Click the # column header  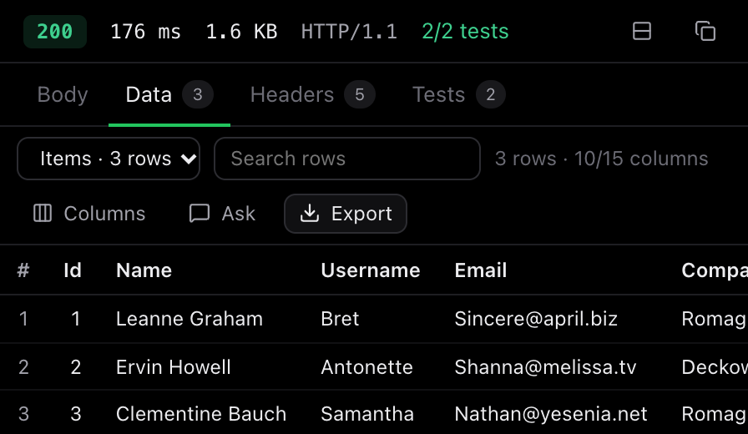tap(23, 270)
